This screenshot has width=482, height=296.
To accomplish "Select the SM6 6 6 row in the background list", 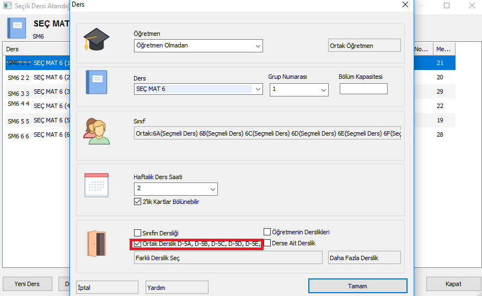I will (x=38, y=134).
